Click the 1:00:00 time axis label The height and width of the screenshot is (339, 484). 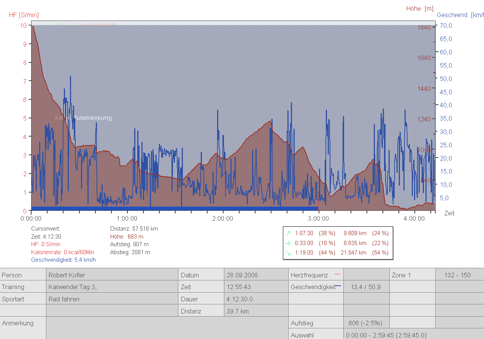127,219
